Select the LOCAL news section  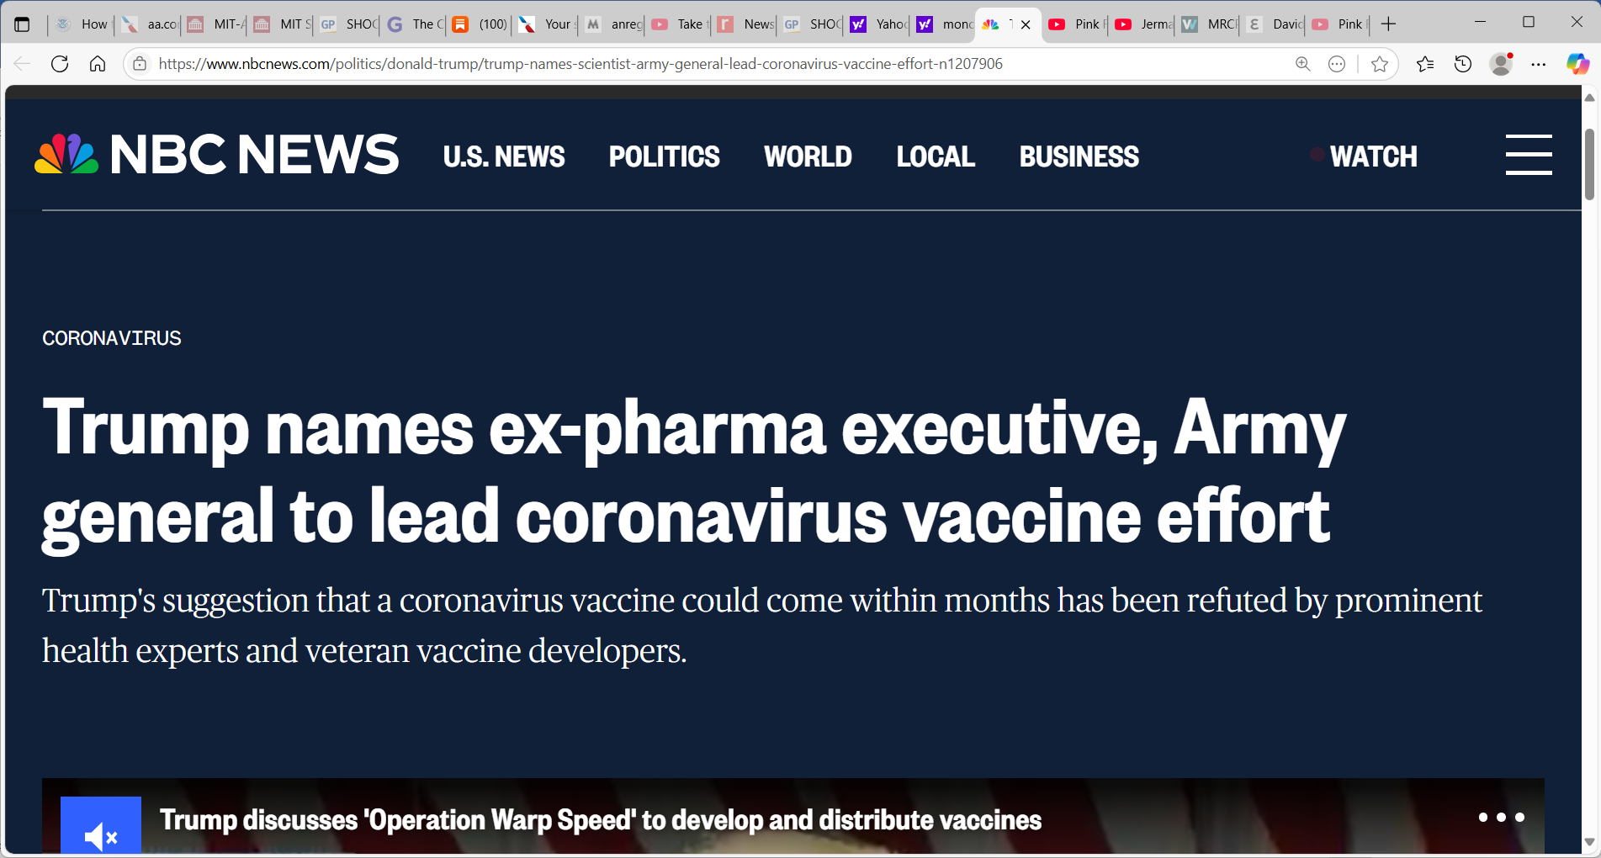click(936, 156)
